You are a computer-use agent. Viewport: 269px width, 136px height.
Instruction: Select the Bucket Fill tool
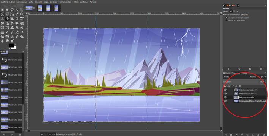pyautogui.click(x=22, y=28)
